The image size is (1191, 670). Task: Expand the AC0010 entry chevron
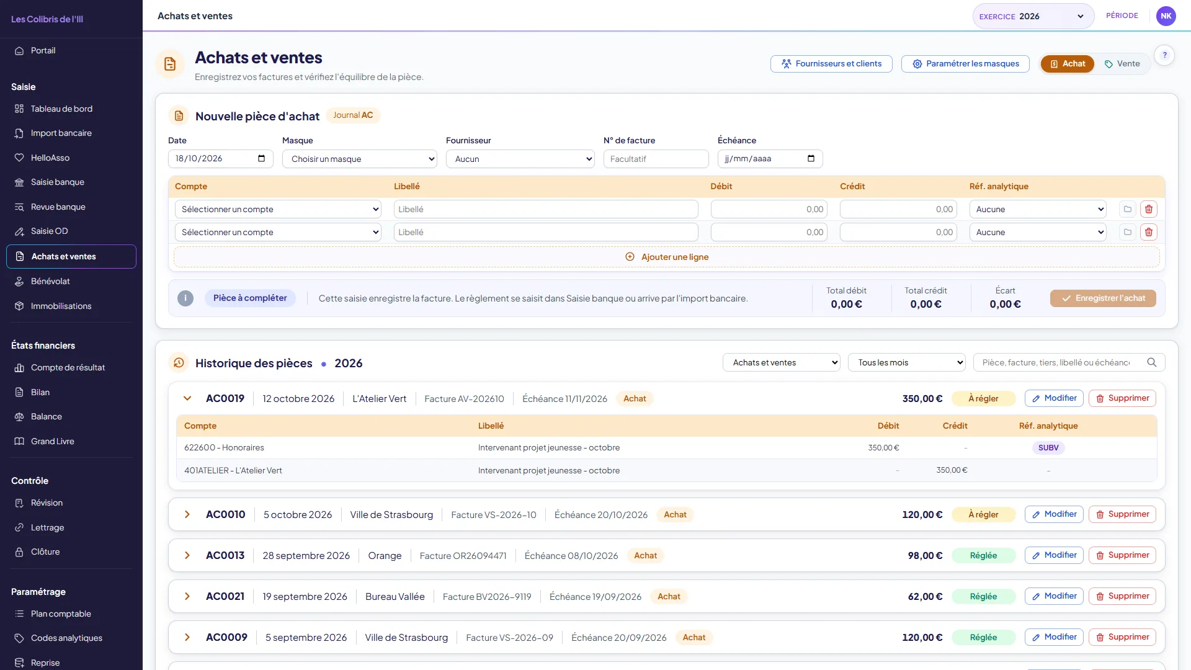(187, 514)
